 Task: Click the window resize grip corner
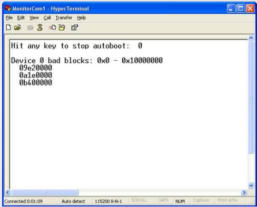pyautogui.click(x=253, y=203)
